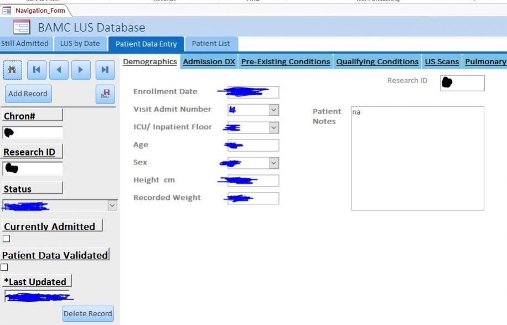Click the Visit Admit Number label
The height and width of the screenshot is (325, 507).
172,109
